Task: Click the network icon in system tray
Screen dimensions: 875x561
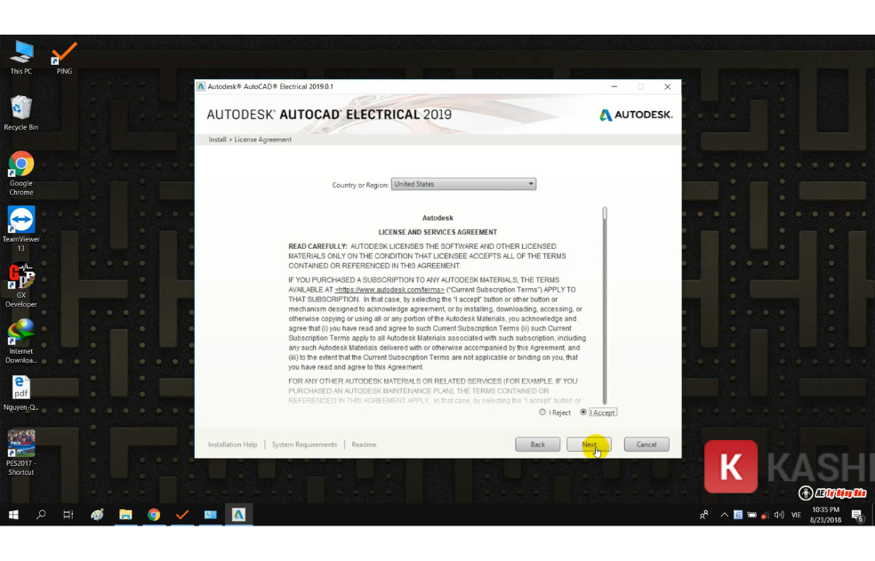Action: [x=765, y=515]
